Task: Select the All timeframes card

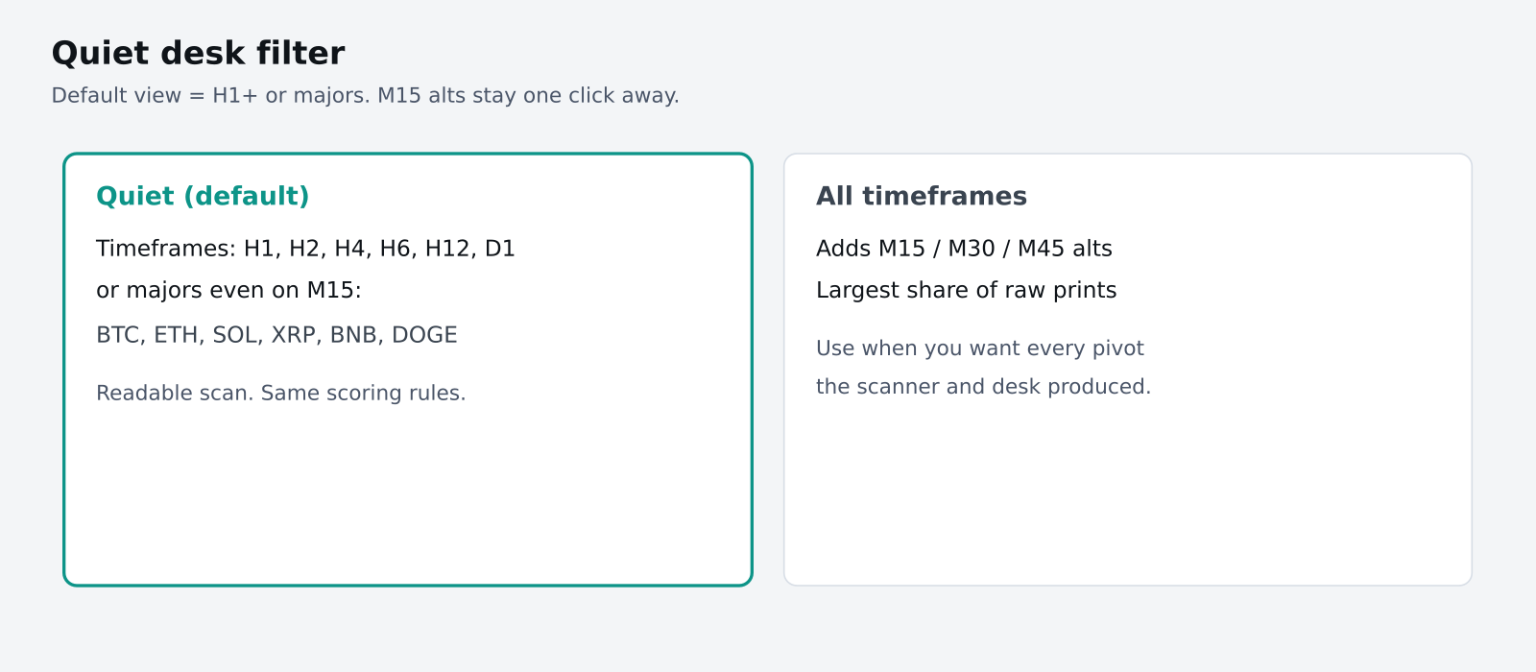Action: (x=1128, y=370)
